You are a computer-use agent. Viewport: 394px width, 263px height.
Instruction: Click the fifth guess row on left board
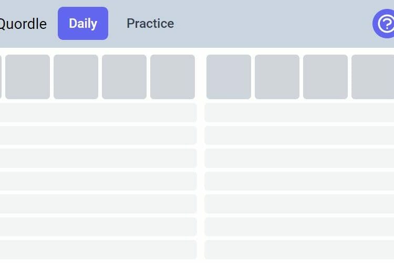tap(98, 181)
